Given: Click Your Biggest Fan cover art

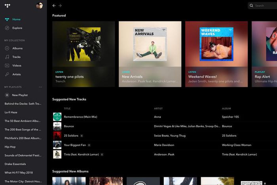Looking at the screenshot, I should pyautogui.click(x=57, y=145).
